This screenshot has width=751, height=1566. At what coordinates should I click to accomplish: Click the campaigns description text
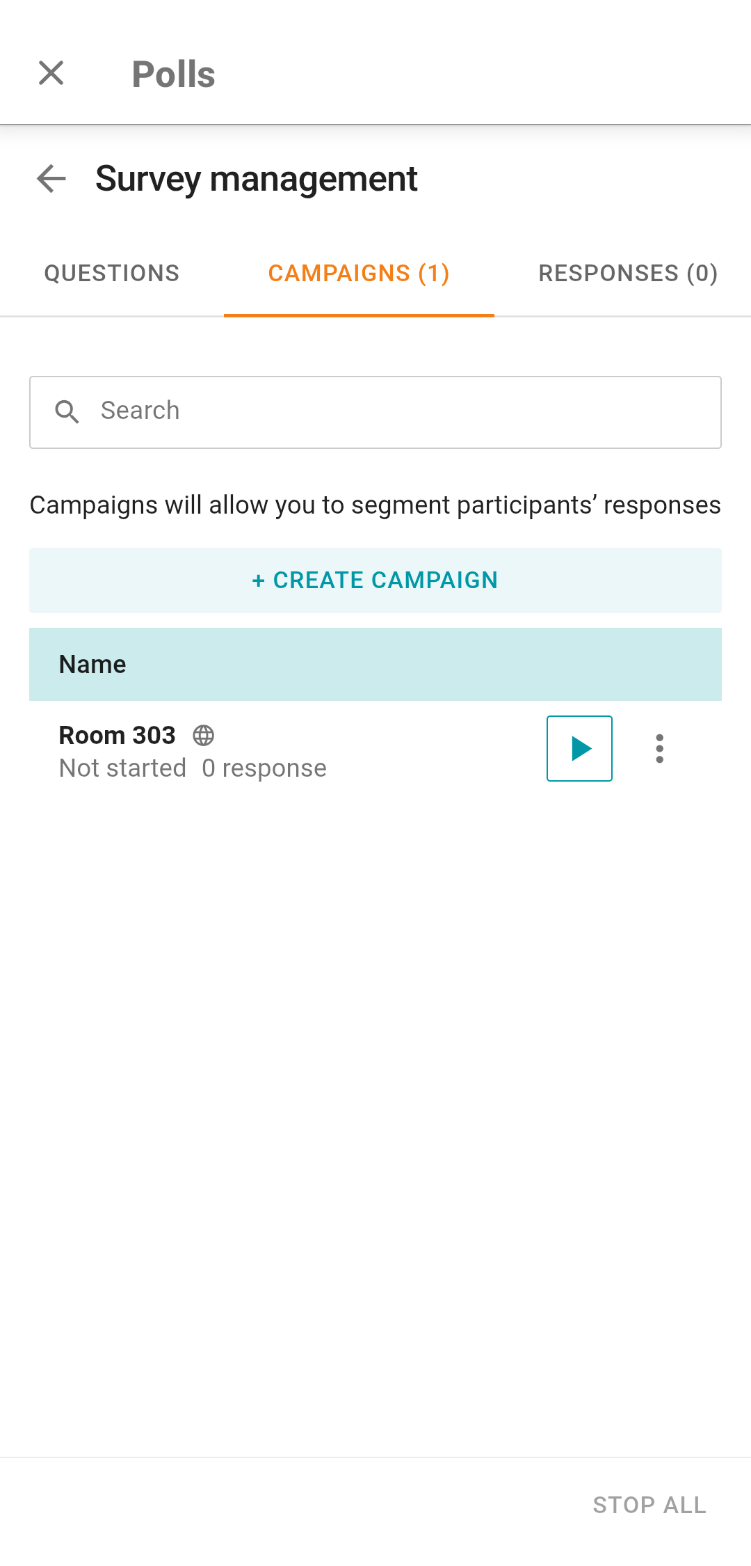click(x=375, y=505)
